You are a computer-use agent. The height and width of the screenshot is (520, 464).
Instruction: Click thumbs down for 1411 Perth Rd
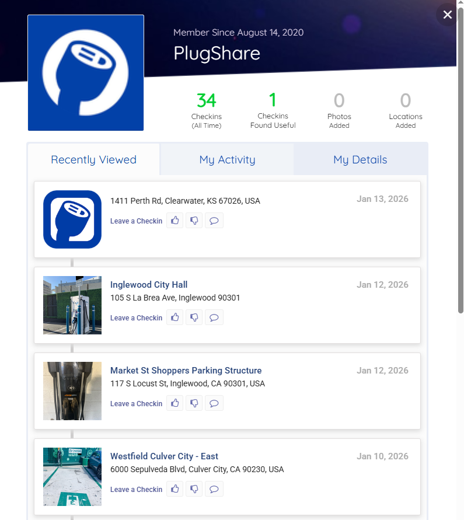click(x=194, y=221)
